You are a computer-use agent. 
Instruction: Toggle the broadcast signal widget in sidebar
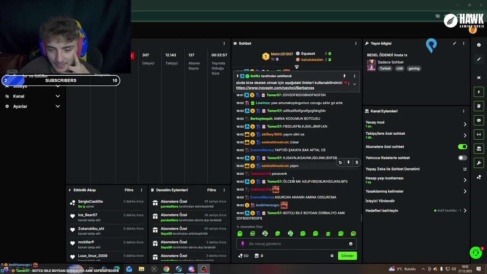point(479,134)
